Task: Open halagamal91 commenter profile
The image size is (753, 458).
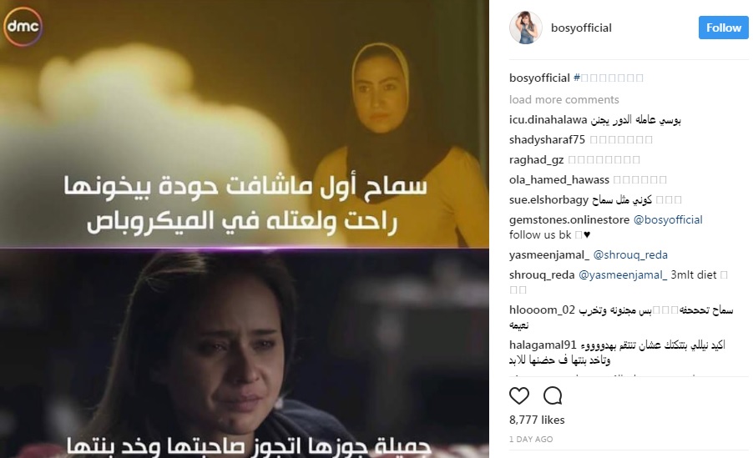Action: pos(543,345)
